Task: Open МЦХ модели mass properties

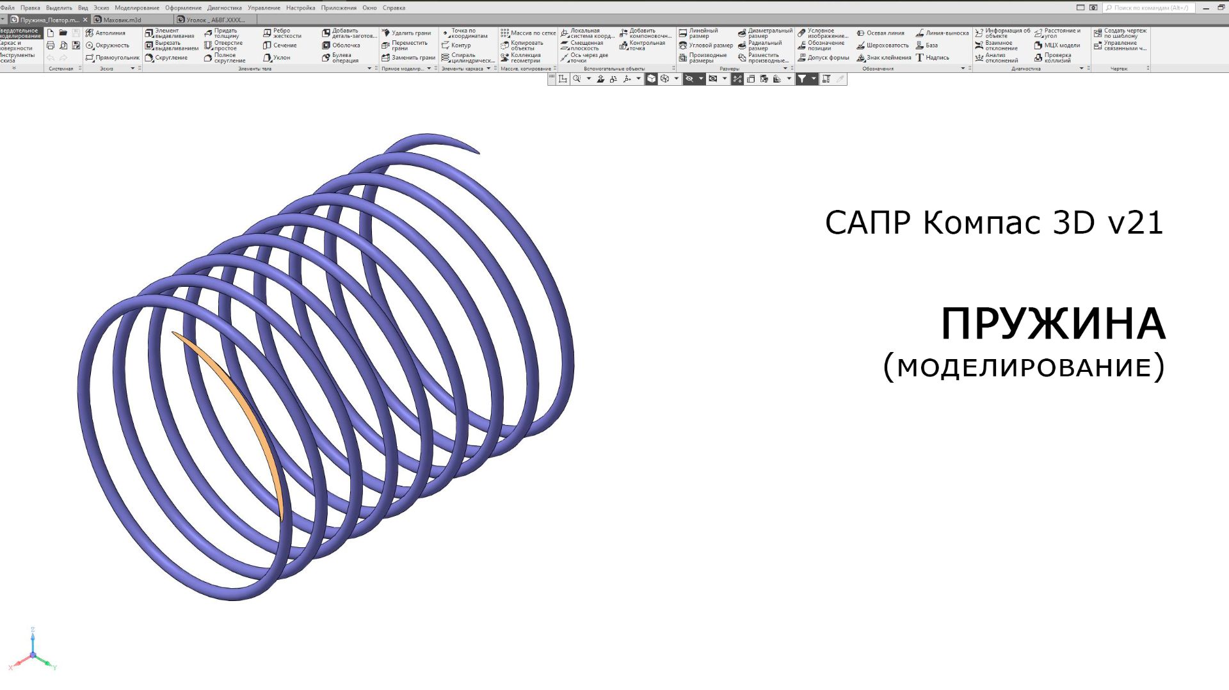Action: 1057,45
